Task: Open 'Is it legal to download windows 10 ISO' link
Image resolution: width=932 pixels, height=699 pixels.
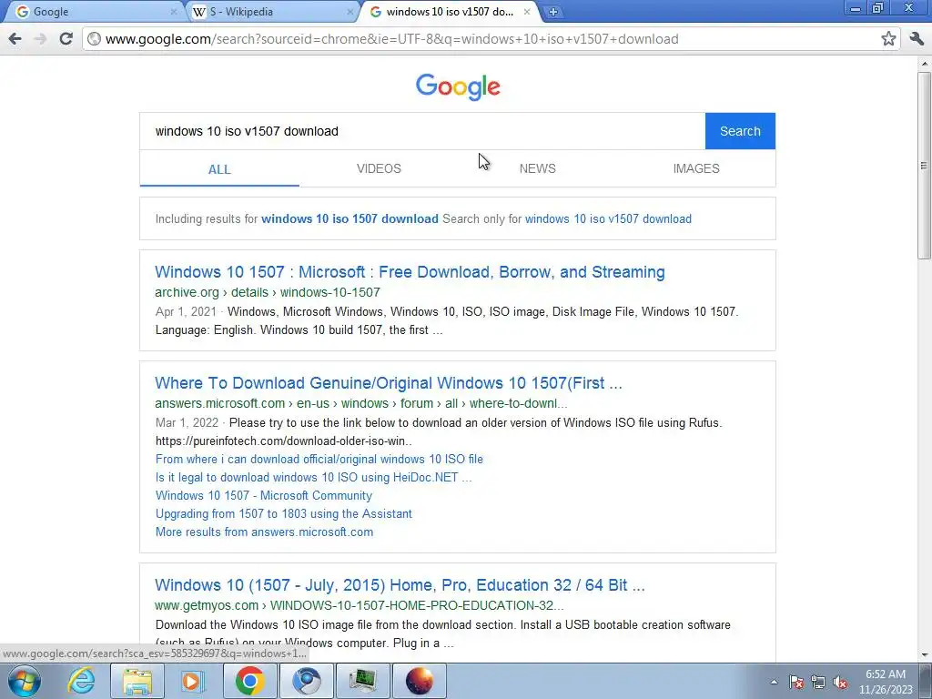Action: point(313,477)
